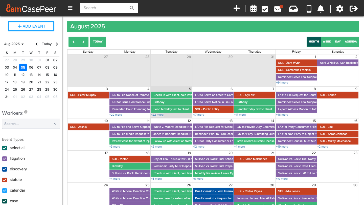Open the settings gear icon
This screenshot has height=205, width=364.
(x=340, y=9)
